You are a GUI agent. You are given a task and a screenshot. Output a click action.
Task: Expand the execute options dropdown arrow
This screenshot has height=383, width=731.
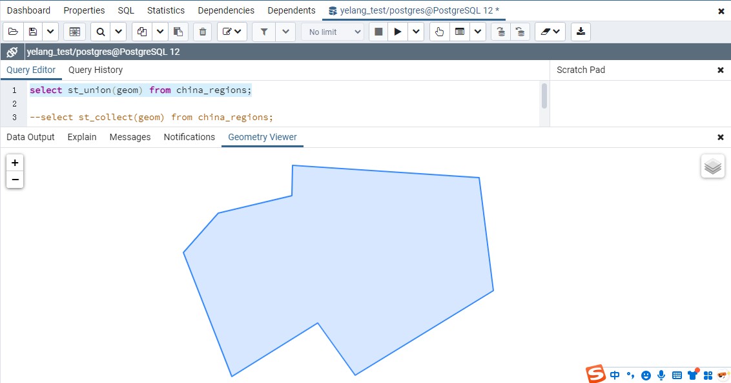(416, 32)
